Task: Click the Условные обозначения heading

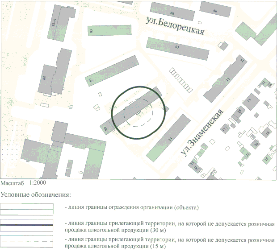Action: [36, 194]
